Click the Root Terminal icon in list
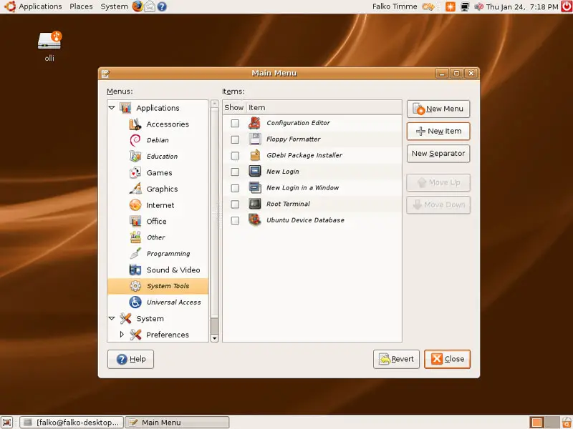The height and width of the screenshot is (429, 573). (x=254, y=204)
